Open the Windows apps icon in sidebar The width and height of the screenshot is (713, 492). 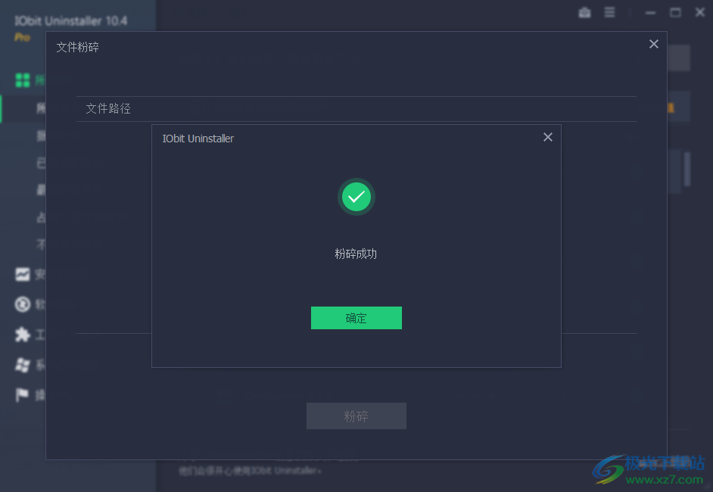(x=22, y=365)
